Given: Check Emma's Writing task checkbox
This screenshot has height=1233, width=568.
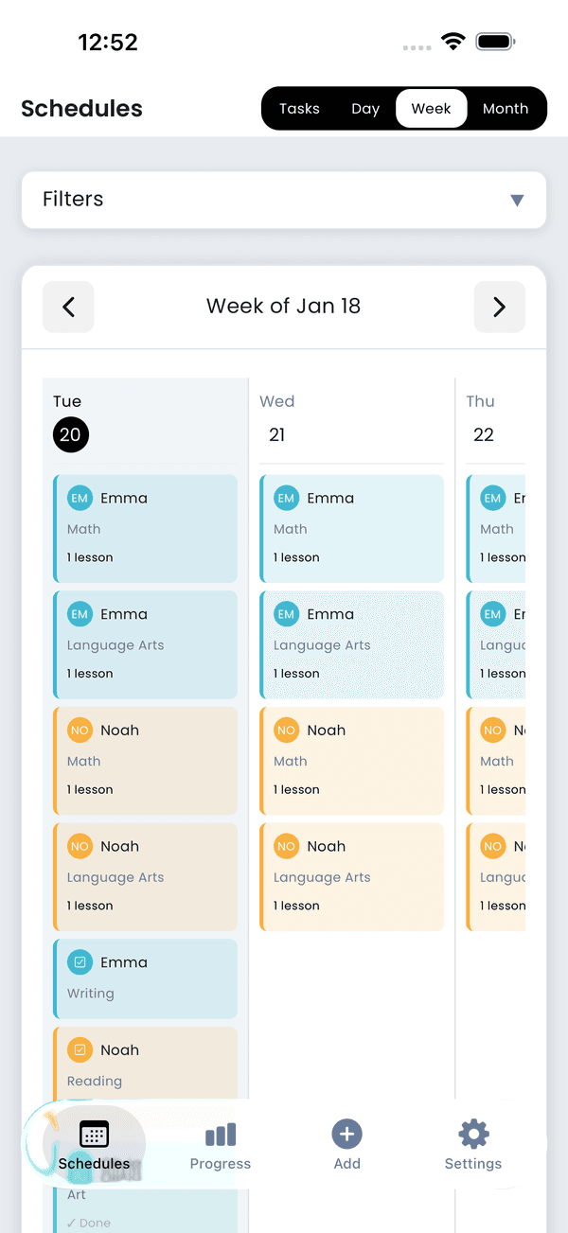Looking at the screenshot, I should coord(80,962).
